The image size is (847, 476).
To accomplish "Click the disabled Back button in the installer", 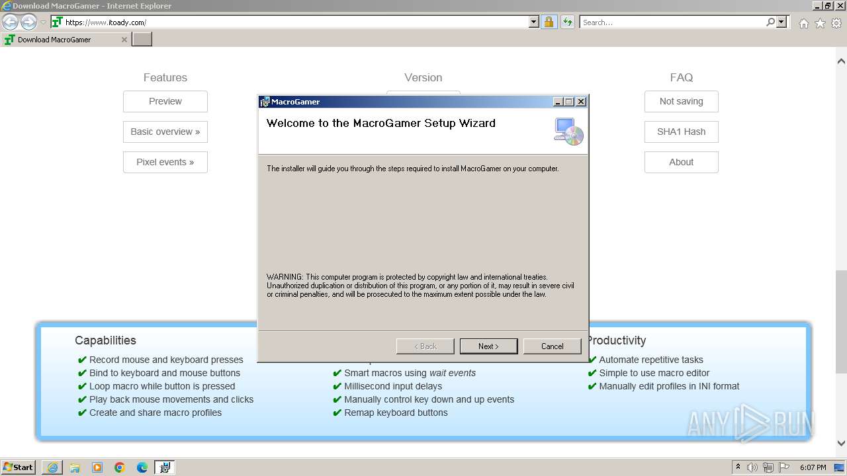I will tap(425, 346).
